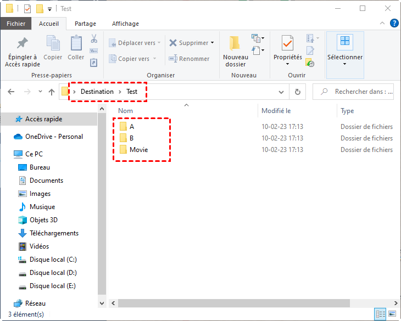Click the Help question mark icon
The image size is (401, 321).
click(394, 23)
